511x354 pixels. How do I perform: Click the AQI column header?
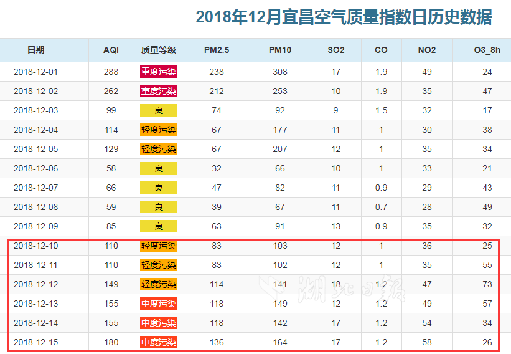pyautogui.click(x=111, y=50)
